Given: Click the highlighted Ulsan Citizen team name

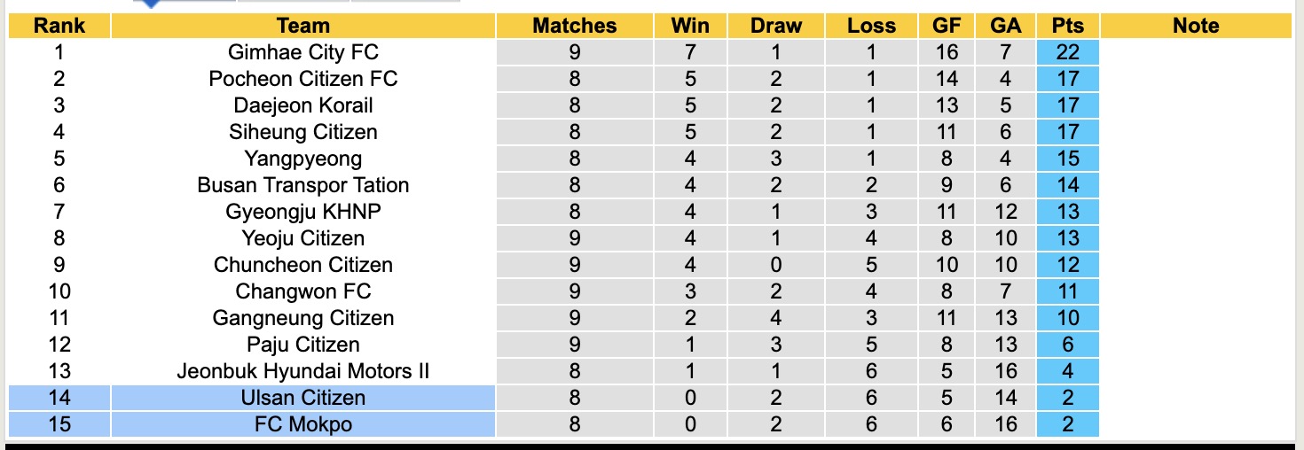Looking at the screenshot, I should [x=302, y=398].
